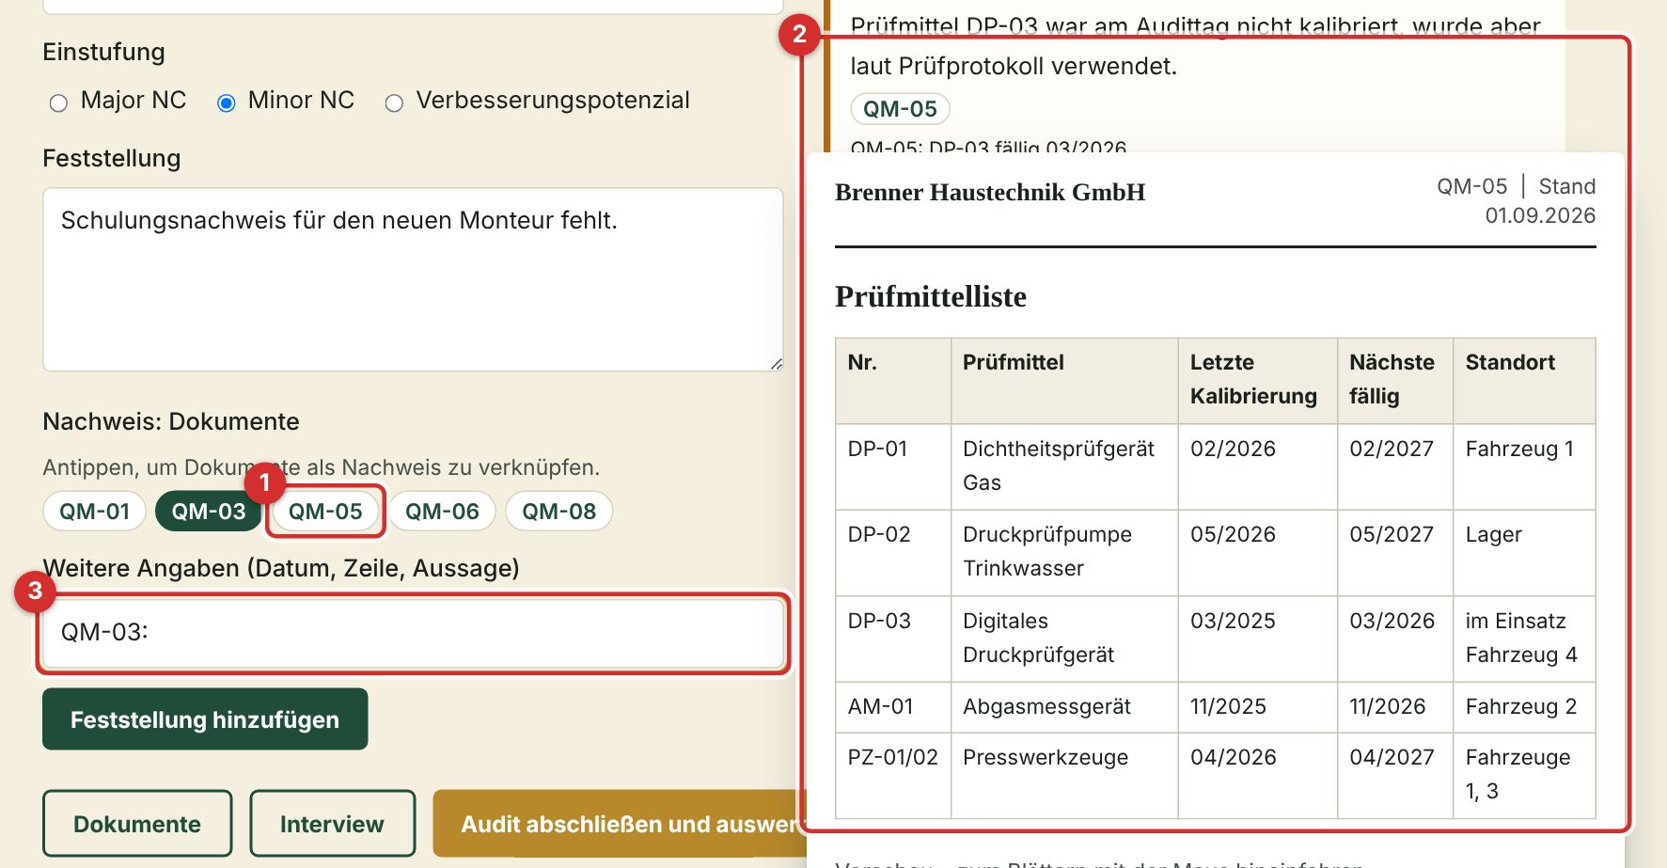Click the Standort column header
The image size is (1667, 868).
pos(1524,381)
